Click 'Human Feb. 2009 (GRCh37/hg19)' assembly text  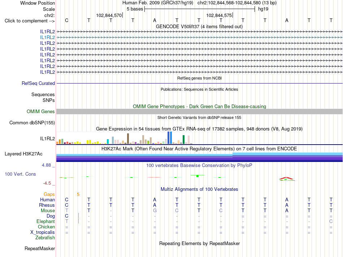pyautogui.click(x=158, y=3)
